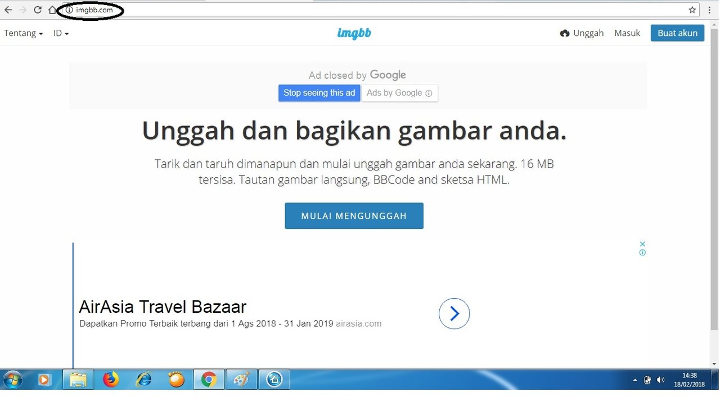Open Internet Explorer from the taskbar
The width and height of the screenshot is (720, 405).
[144, 380]
